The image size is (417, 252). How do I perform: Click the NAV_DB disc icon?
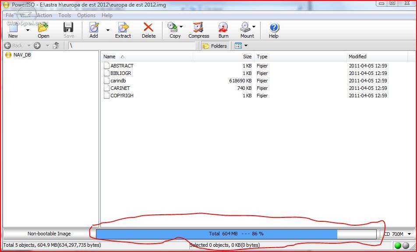[x=8, y=55]
